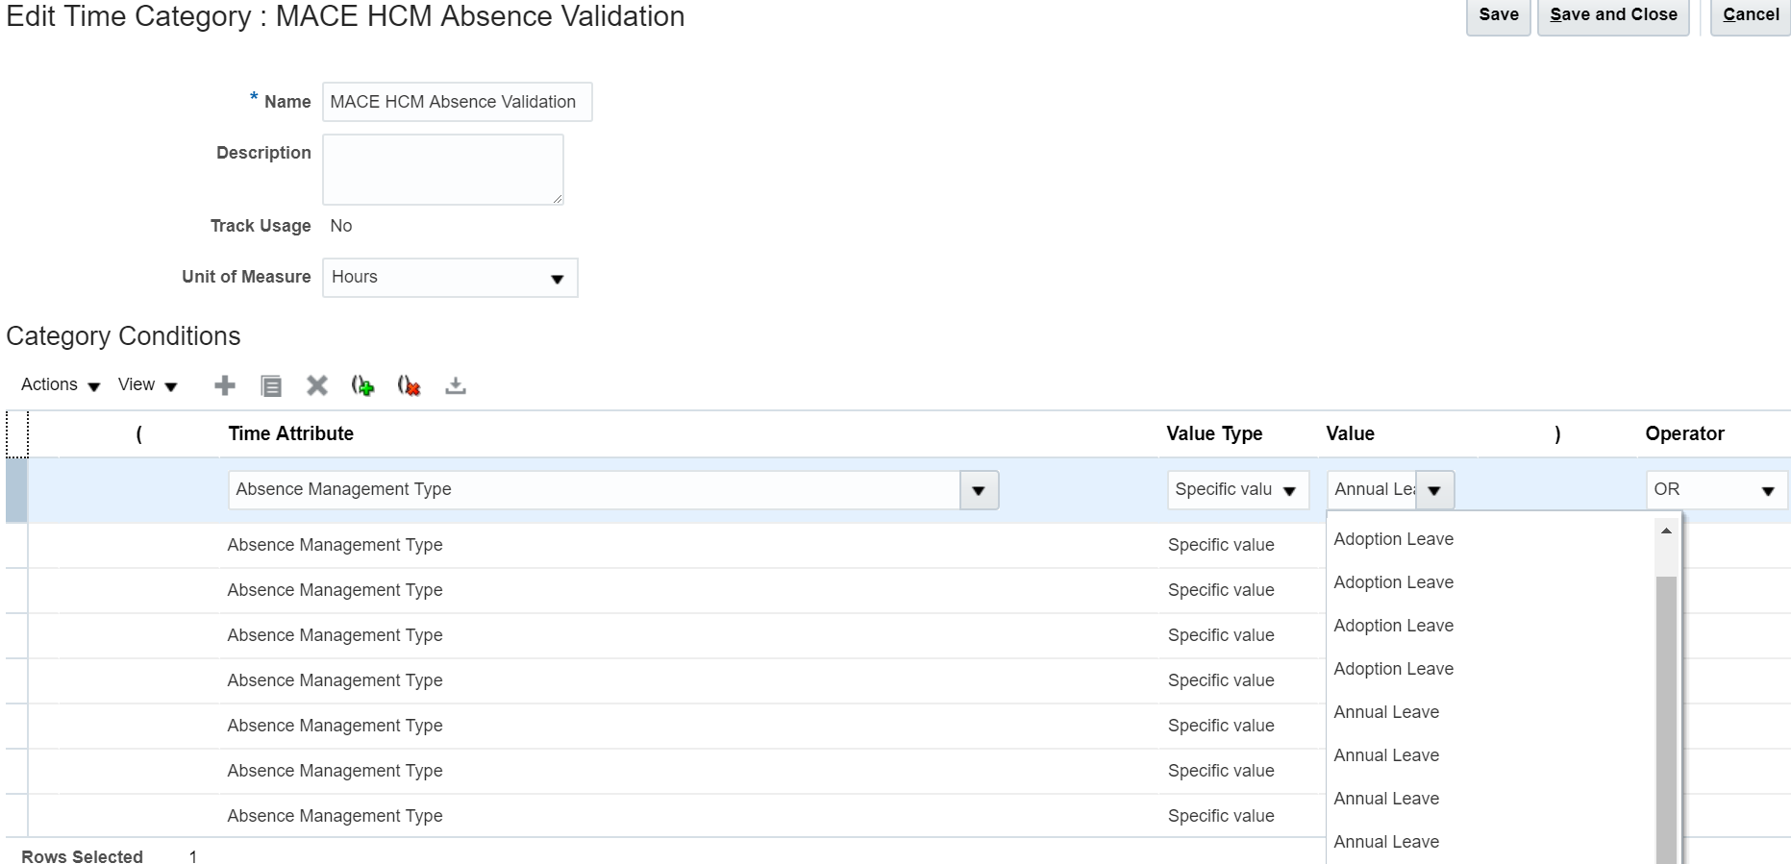
Task: Click the duplicate row icon in toolbar
Action: click(x=271, y=385)
